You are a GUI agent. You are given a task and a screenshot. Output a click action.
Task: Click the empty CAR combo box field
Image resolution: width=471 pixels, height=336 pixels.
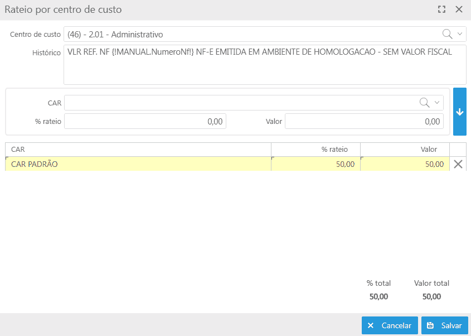tap(240, 103)
